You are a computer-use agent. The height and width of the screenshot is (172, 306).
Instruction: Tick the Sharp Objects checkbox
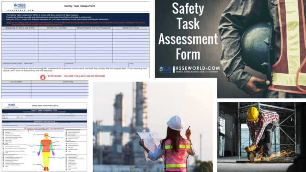click(67, 160)
